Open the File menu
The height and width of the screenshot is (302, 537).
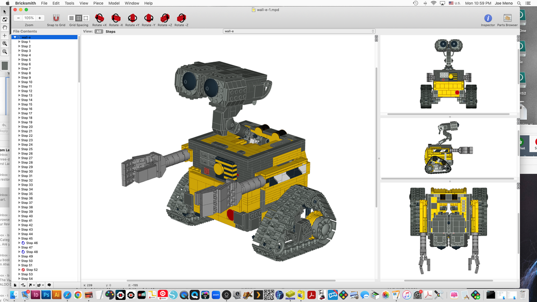pos(44,3)
